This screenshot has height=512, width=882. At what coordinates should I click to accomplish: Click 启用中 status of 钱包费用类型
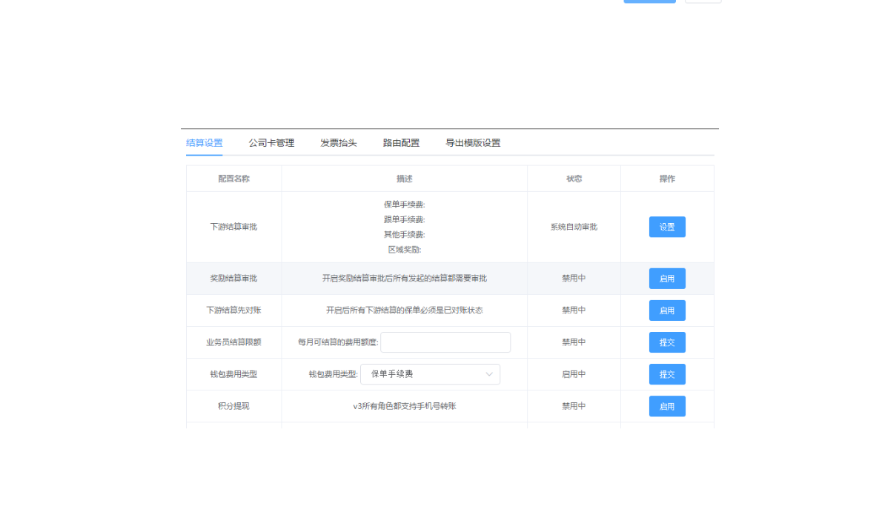coord(574,374)
